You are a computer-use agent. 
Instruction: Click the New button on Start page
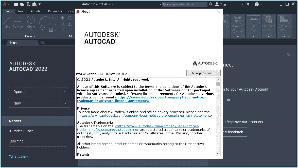click(35, 103)
